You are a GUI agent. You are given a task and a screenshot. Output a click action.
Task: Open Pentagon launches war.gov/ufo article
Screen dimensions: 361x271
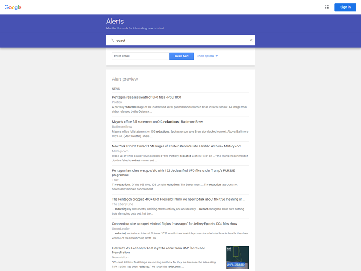point(173,173)
